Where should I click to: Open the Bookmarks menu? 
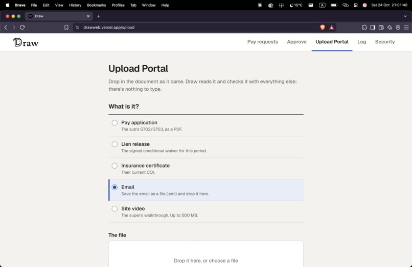(x=97, y=5)
